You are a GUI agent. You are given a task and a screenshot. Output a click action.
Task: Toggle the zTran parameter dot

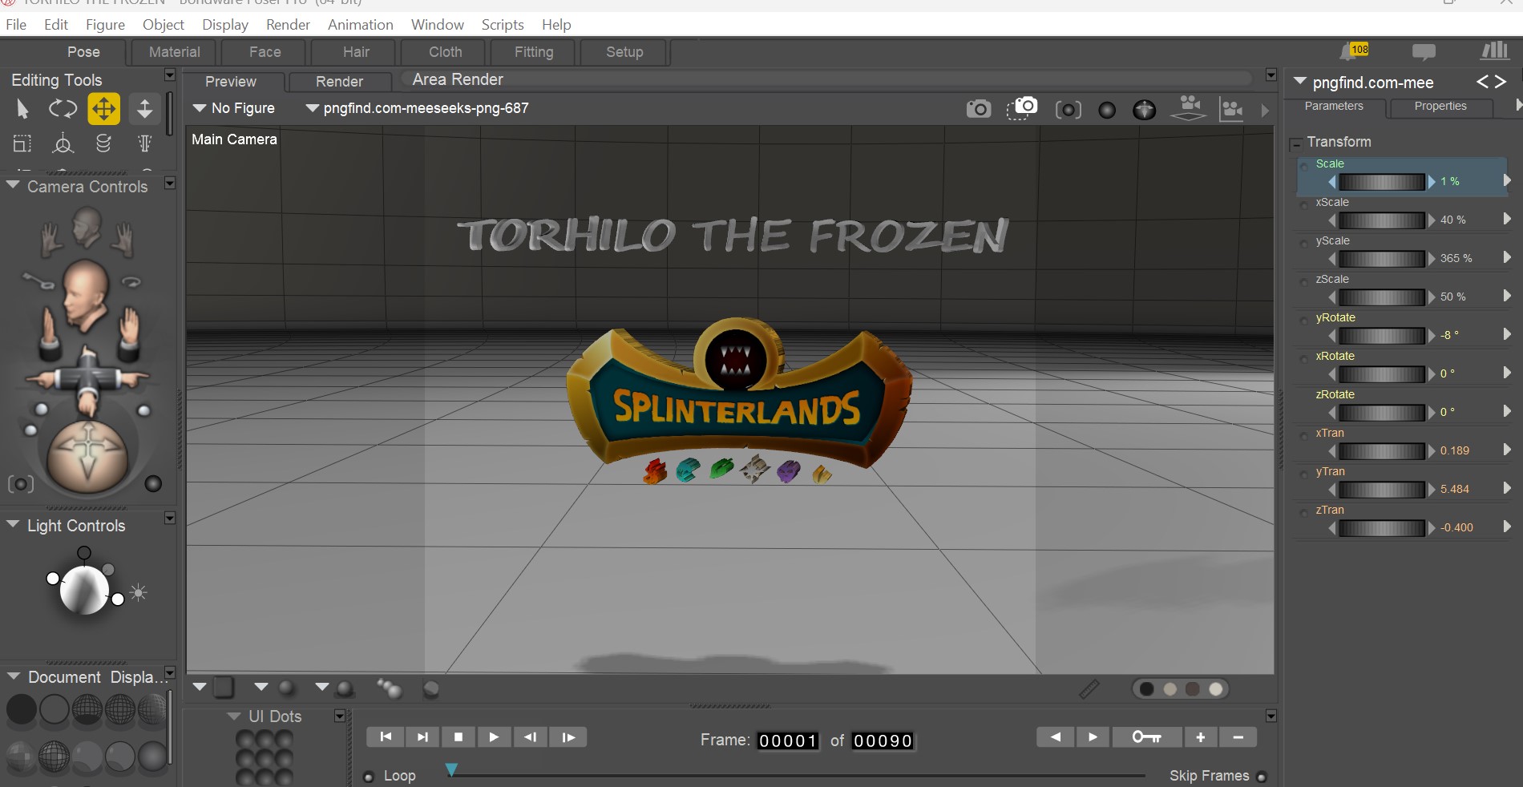click(1304, 513)
